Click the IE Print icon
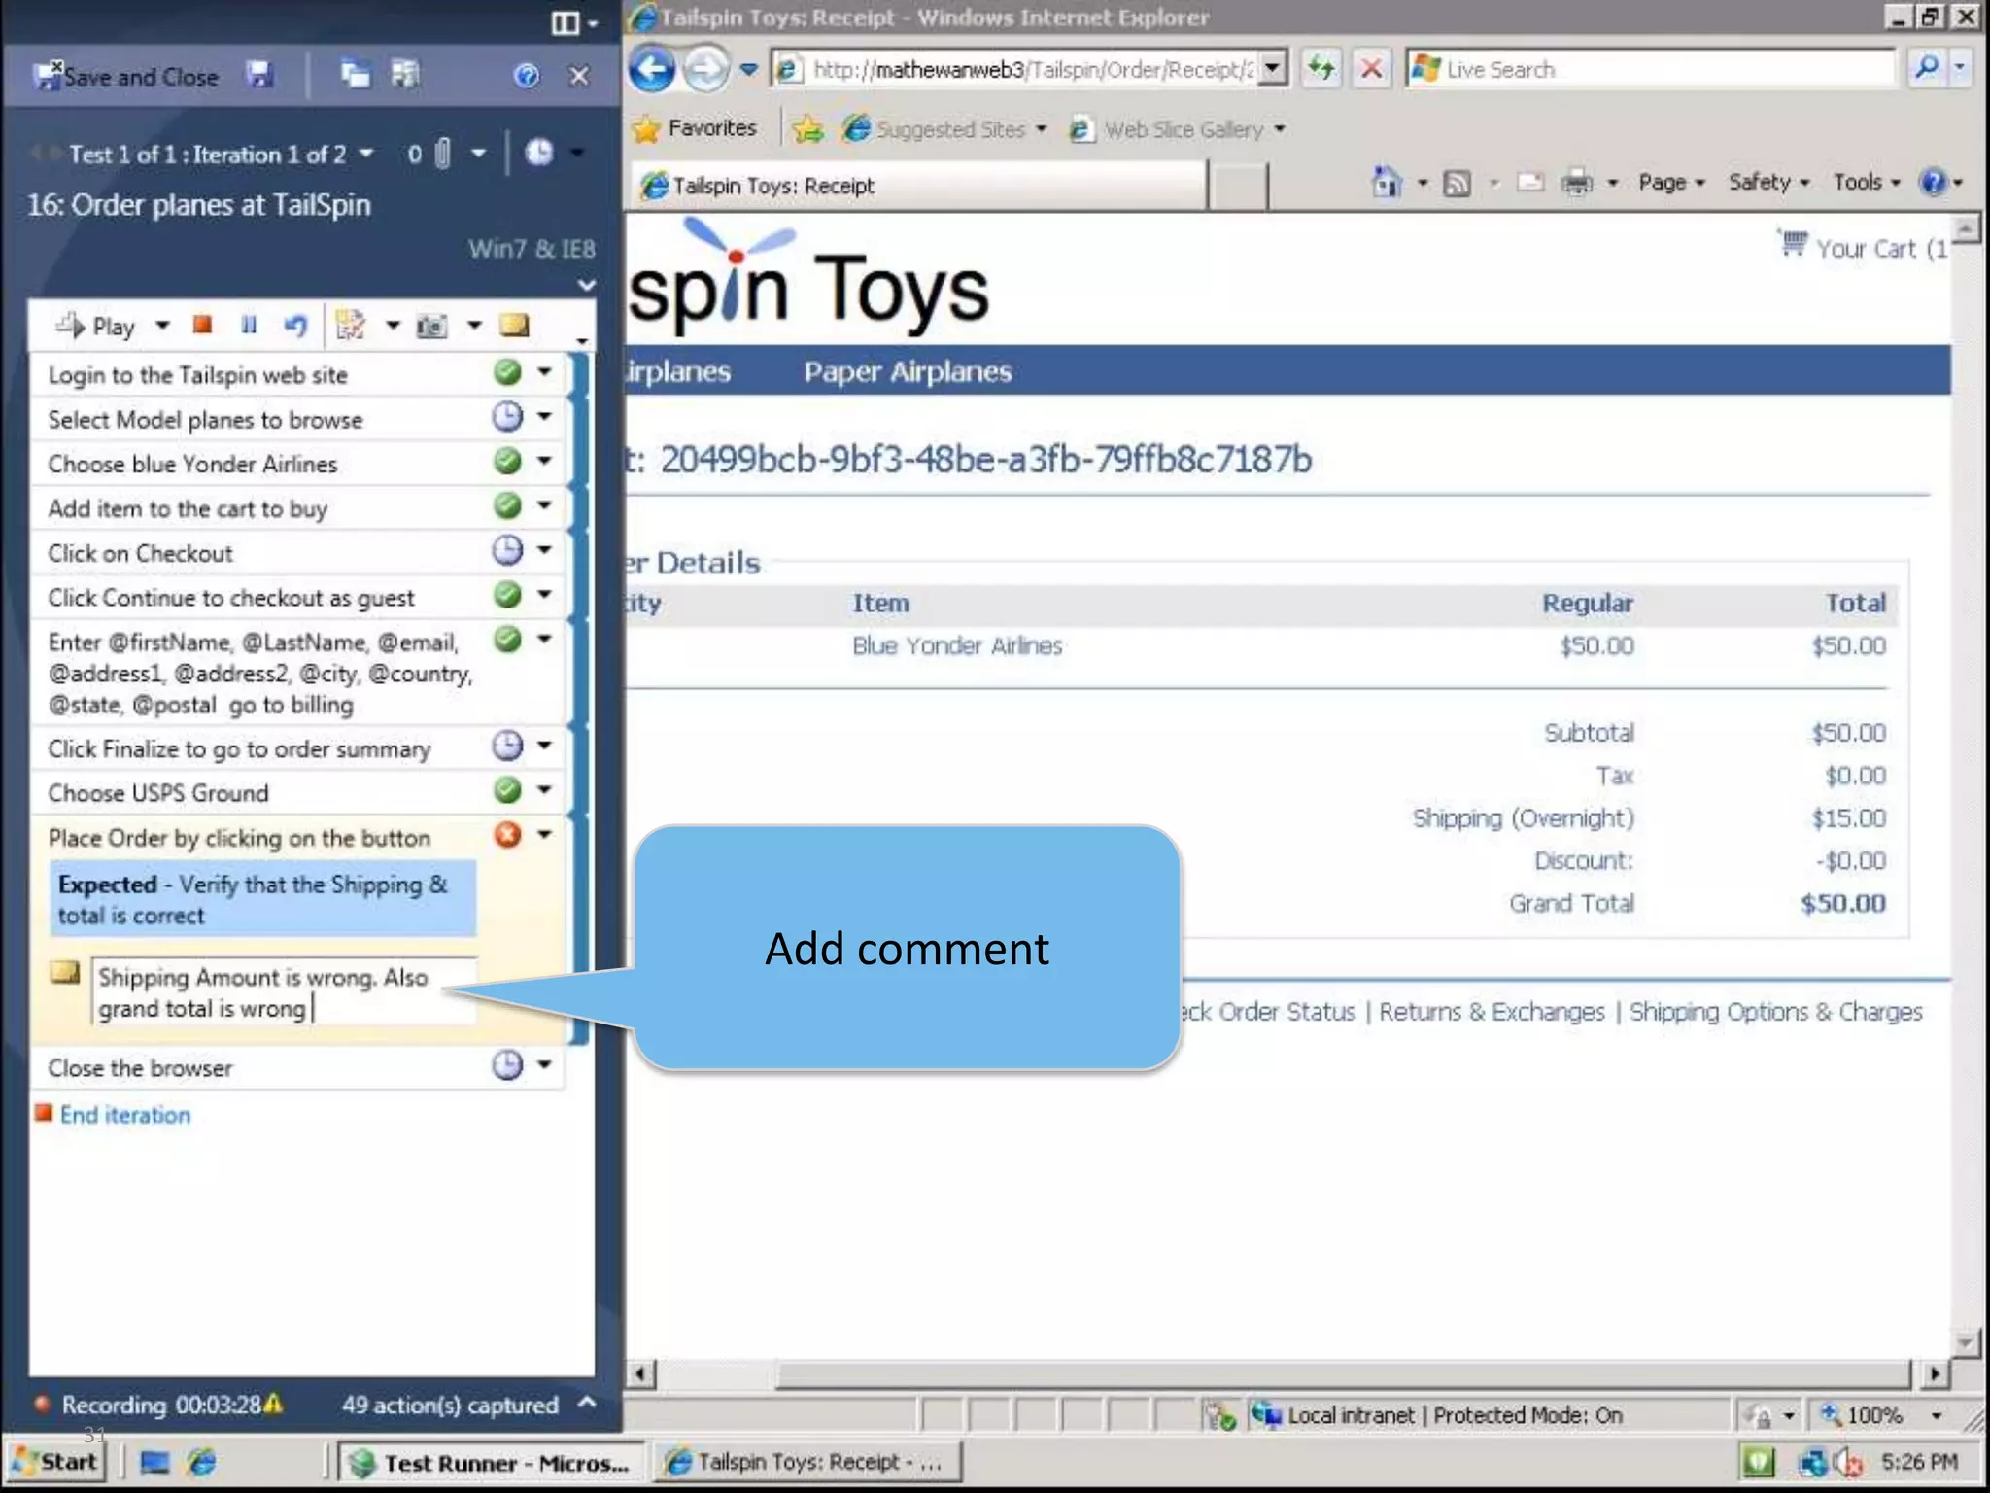This screenshot has height=1493, width=1990. tap(1576, 182)
